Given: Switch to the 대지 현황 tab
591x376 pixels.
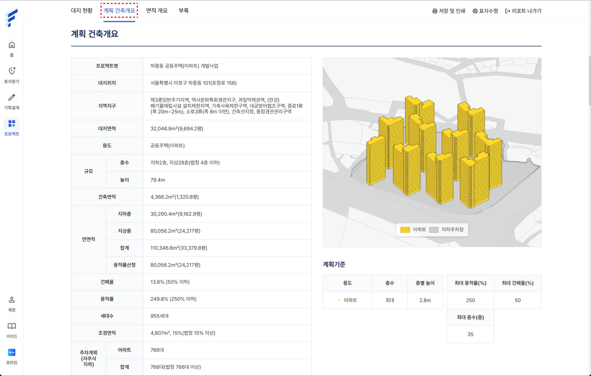Looking at the screenshot, I should (82, 11).
